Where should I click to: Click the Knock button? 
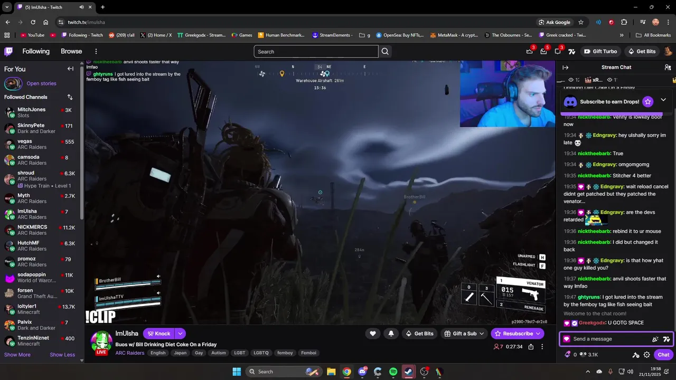point(158,334)
